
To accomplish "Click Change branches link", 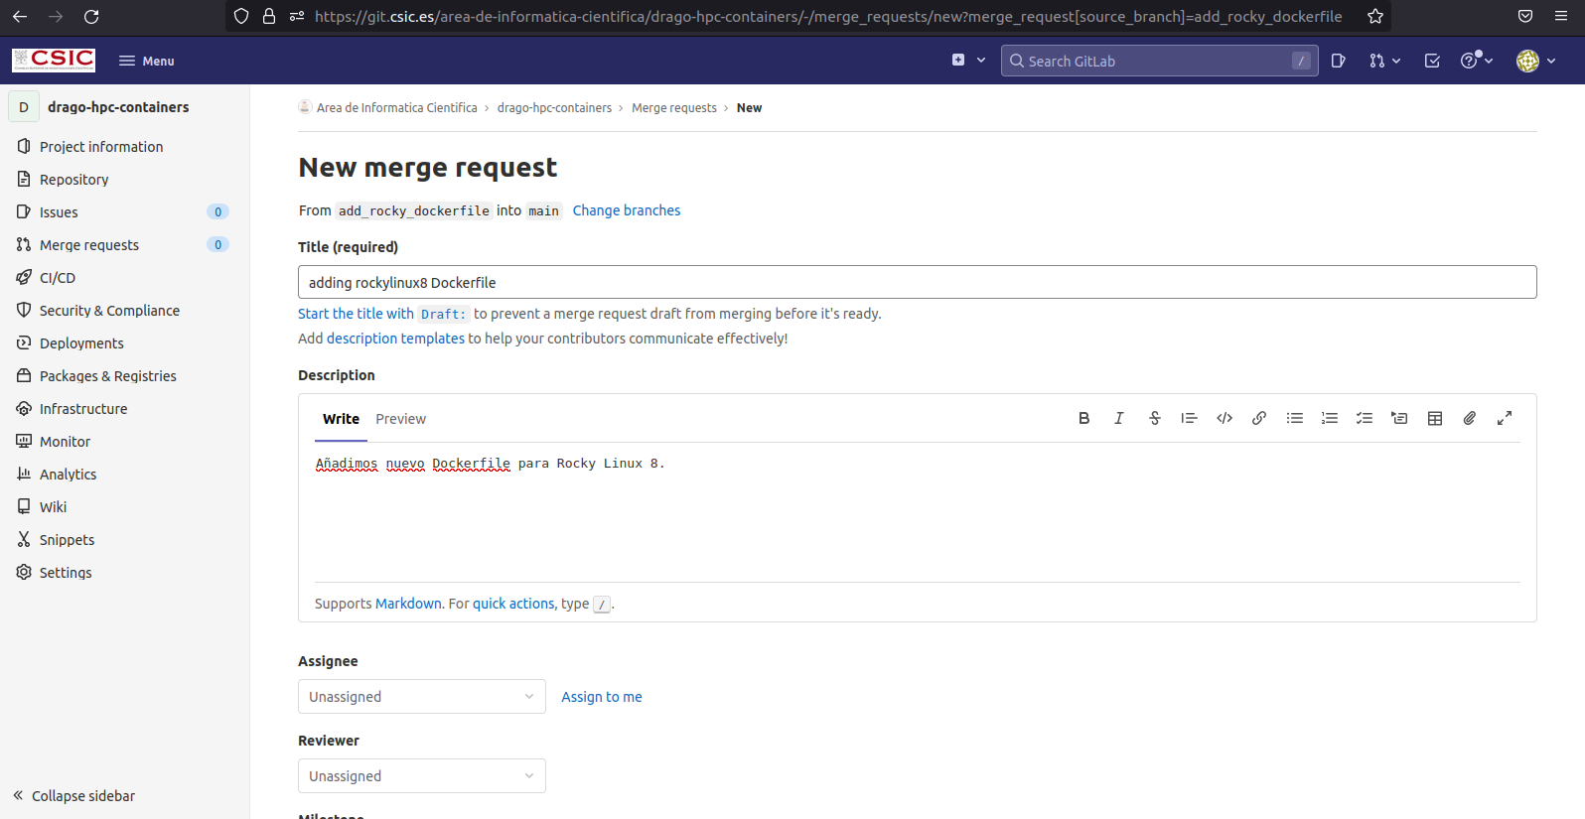I will pyautogui.click(x=627, y=210).
